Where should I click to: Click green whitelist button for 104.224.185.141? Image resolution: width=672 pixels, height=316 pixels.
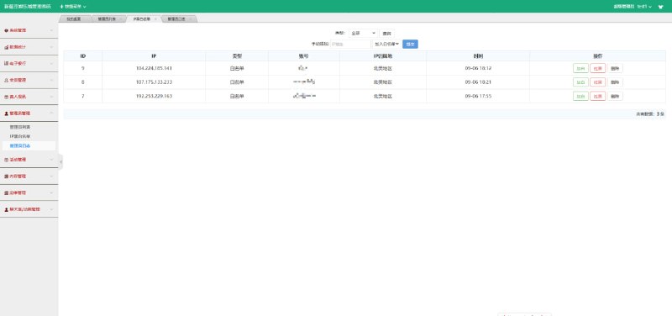click(580, 68)
